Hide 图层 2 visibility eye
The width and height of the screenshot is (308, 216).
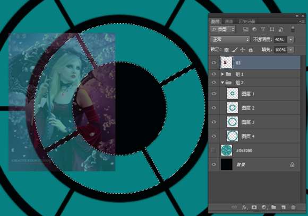click(x=214, y=107)
